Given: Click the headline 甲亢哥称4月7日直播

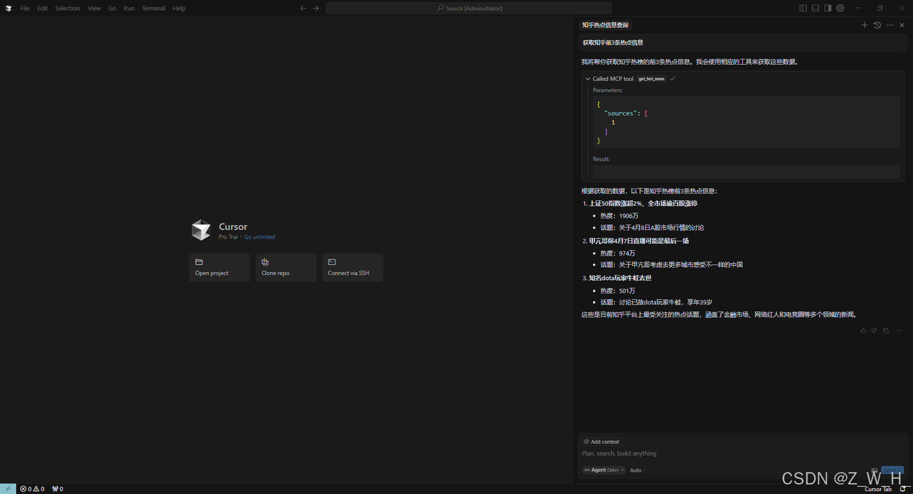Looking at the screenshot, I should pyautogui.click(x=639, y=241).
